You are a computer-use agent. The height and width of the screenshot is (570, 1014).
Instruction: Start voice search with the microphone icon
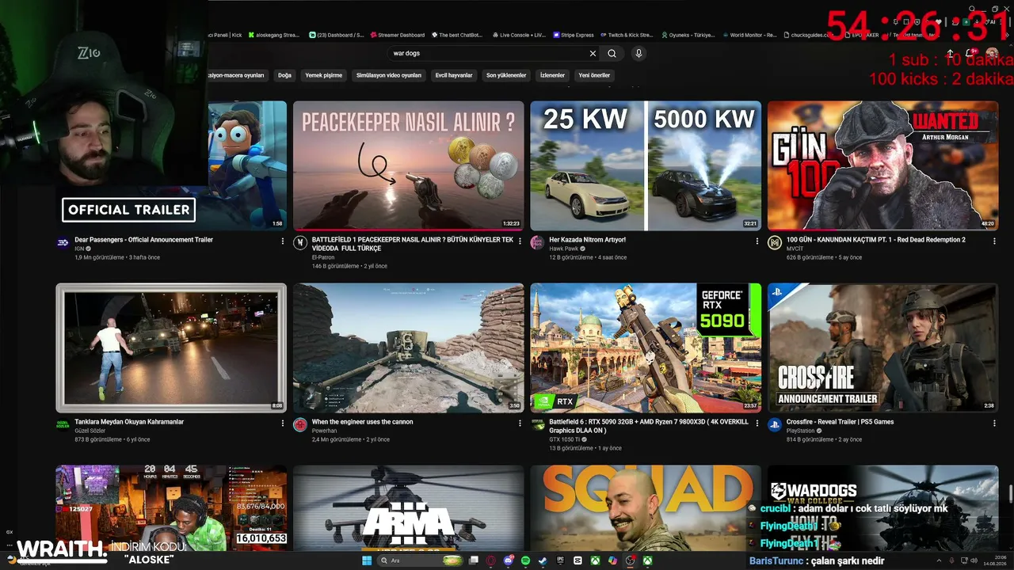point(639,54)
